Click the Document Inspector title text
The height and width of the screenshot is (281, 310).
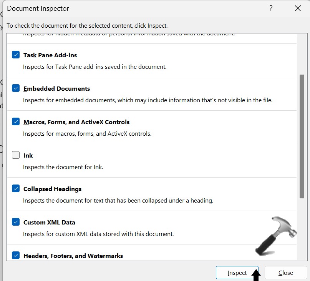coord(38,8)
